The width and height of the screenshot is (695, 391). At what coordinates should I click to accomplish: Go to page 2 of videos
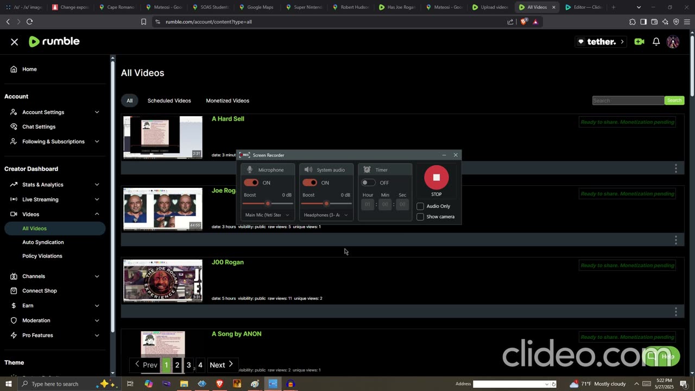177,365
